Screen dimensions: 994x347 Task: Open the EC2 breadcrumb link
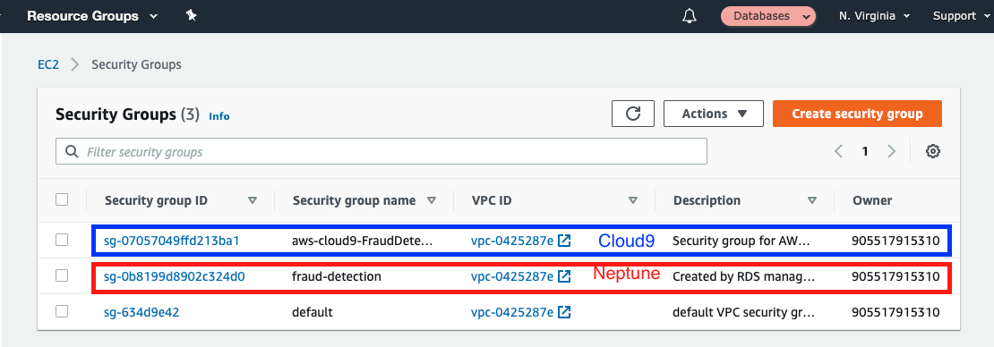[x=48, y=64]
